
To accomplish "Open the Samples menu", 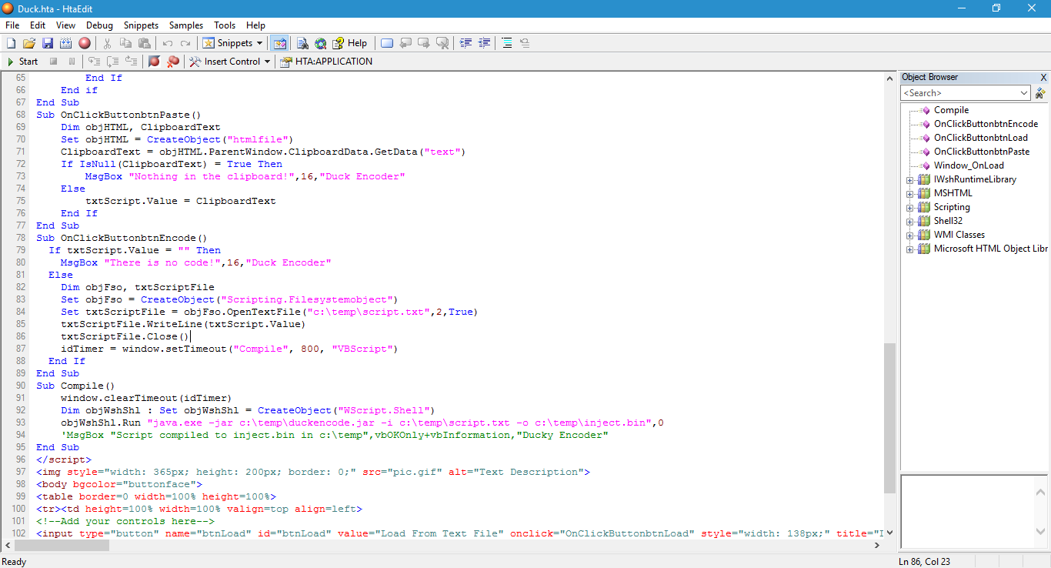I will pos(185,25).
